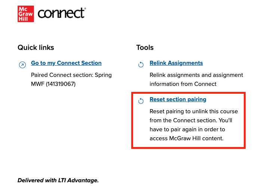Click the Tools heading

coord(145,48)
